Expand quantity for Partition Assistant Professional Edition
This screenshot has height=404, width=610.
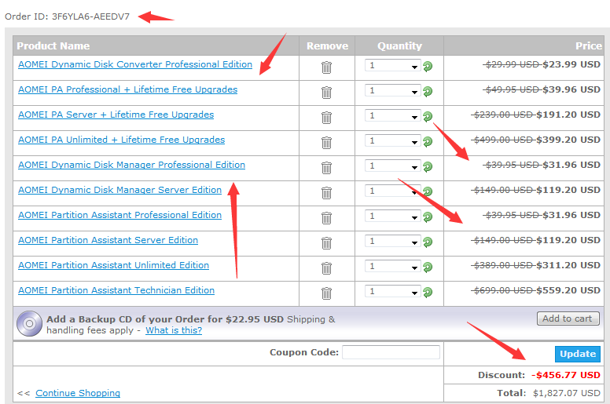point(393,216)
